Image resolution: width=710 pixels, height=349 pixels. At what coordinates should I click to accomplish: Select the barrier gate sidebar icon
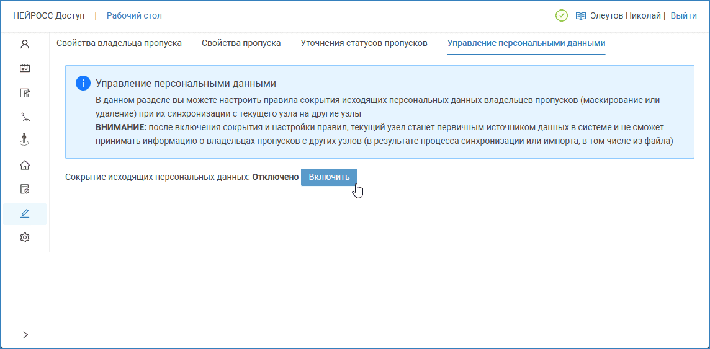coord(25,117)
